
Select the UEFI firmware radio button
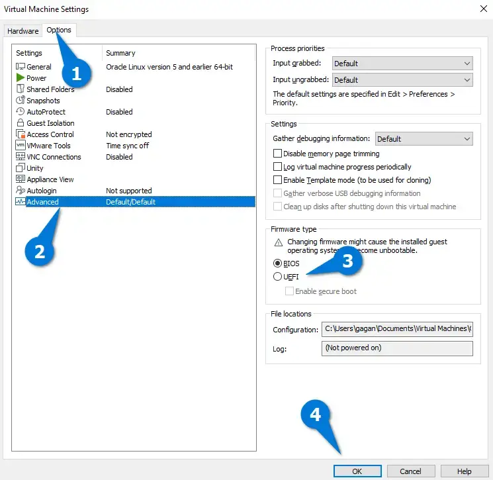pos(277,277)
